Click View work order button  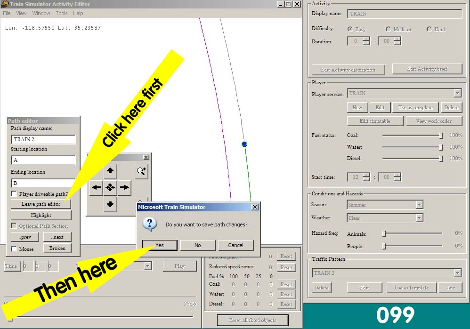coord(434,121)
